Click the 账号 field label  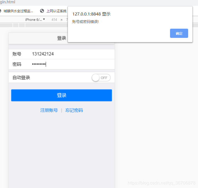(x=17, y=54)
